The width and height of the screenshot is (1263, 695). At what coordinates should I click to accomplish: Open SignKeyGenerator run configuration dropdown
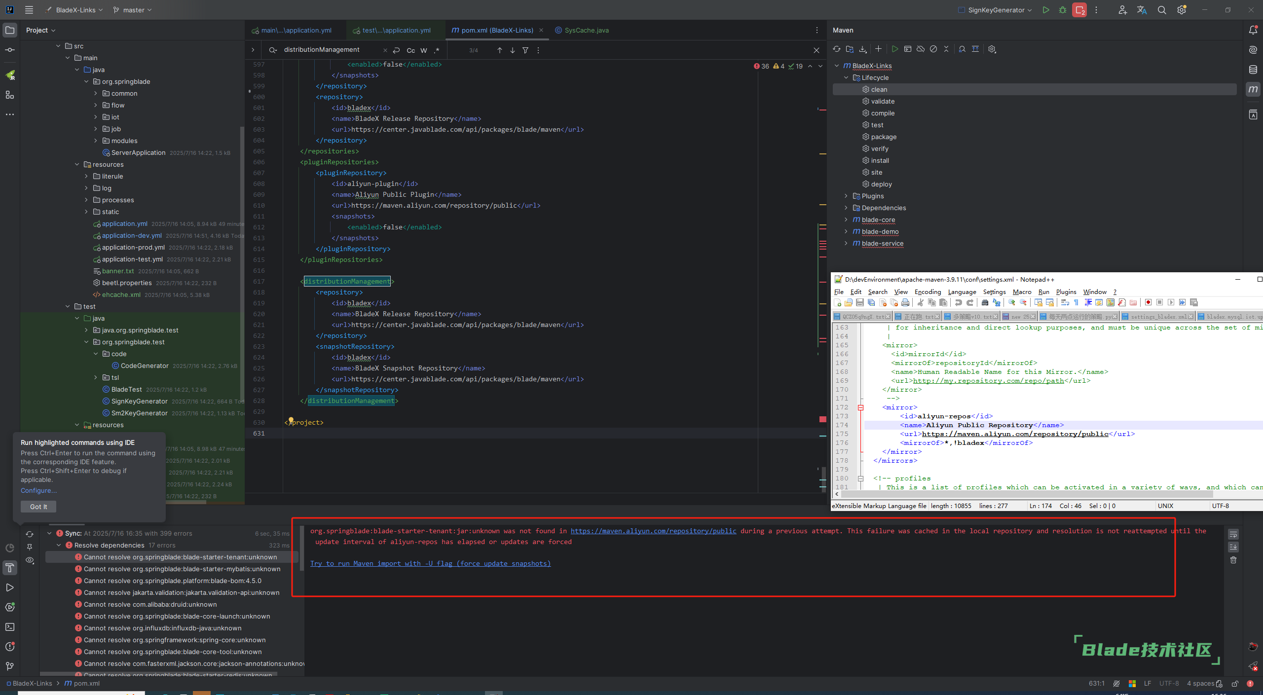[996, 10]
